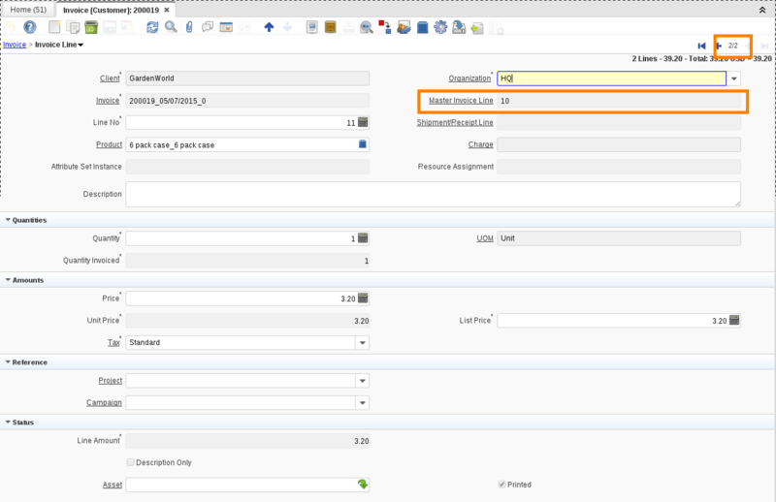Click the Attachment paperclip icon
776x502 pixels.
pos(189,27)
